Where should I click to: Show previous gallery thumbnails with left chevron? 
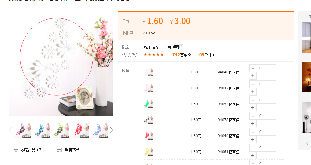tap(10, 130)
